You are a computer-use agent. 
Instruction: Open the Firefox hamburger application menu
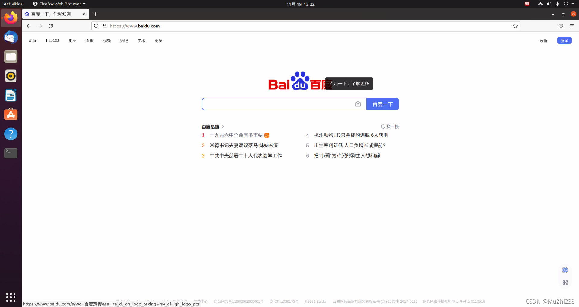572,26
